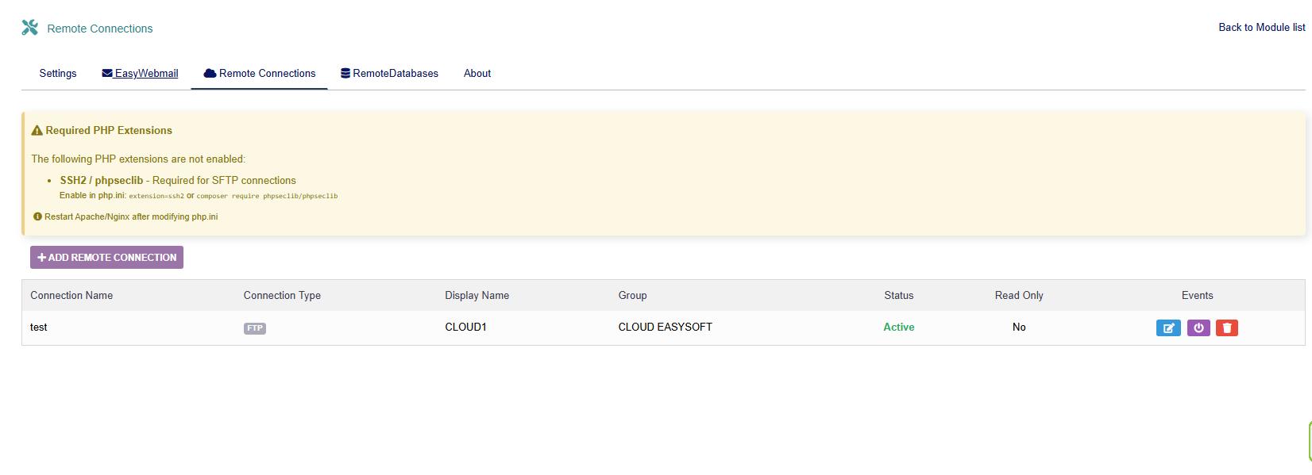1312x475 pixels.
Task: Click the edit icon for test connection
Action: click(1168, 328)
